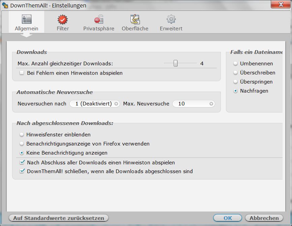Click the downloads count value '4'
292x226 pixels.
(202, 64)
